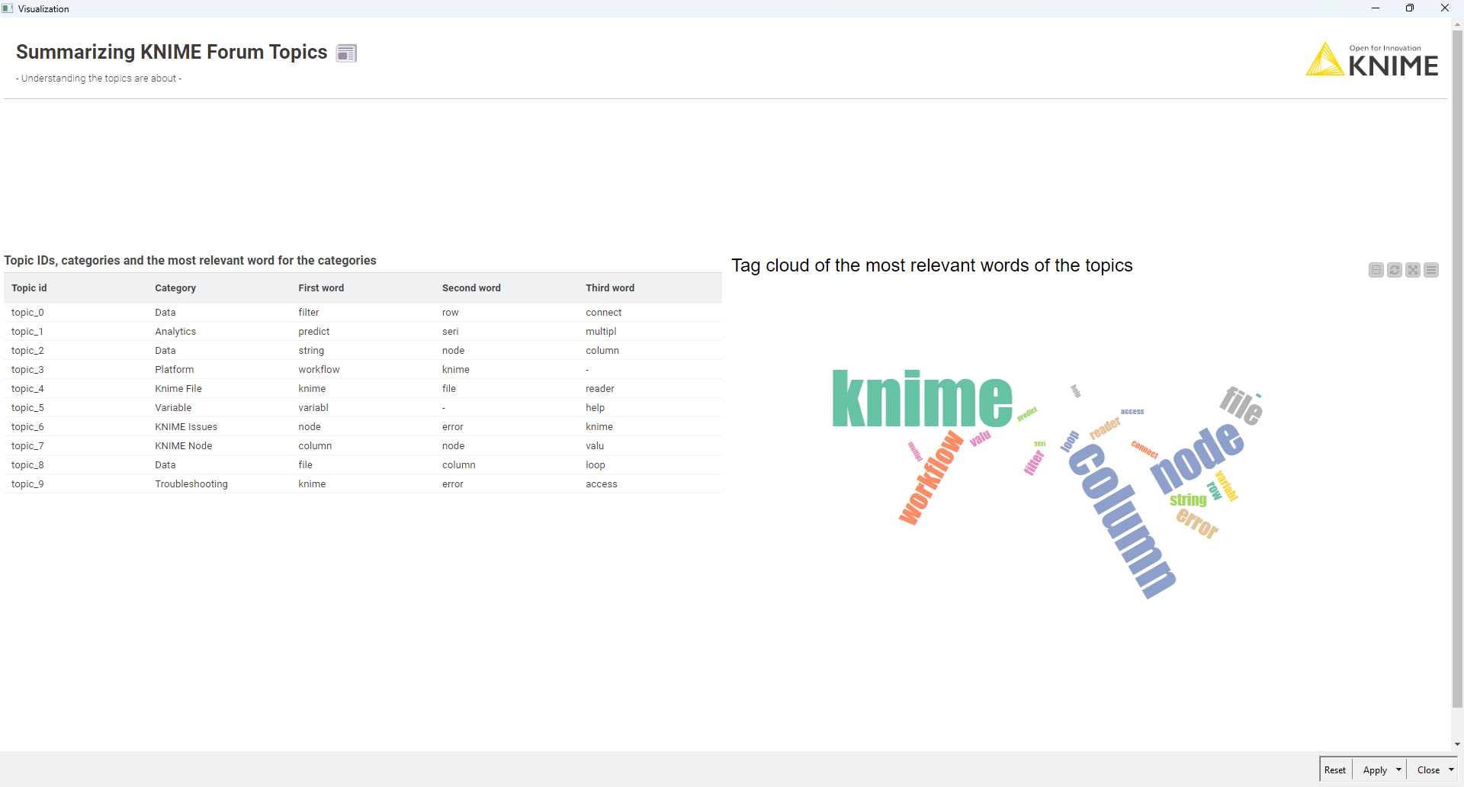Image resolution: width=1464 pixels, height=787 pixels.
Task: Open the Apply button dropdown arrow
Action: pos(1398,770)
